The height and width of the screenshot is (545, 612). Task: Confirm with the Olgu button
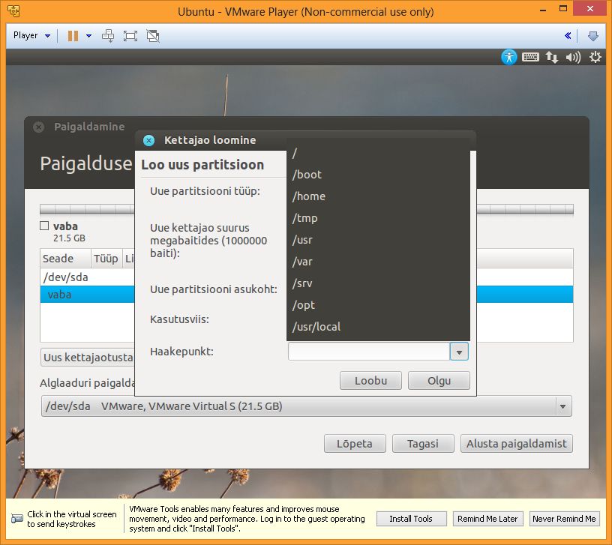point(439,380)
